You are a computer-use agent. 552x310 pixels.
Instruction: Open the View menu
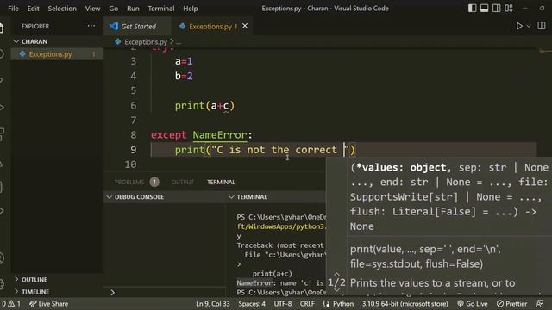point(92,9)
